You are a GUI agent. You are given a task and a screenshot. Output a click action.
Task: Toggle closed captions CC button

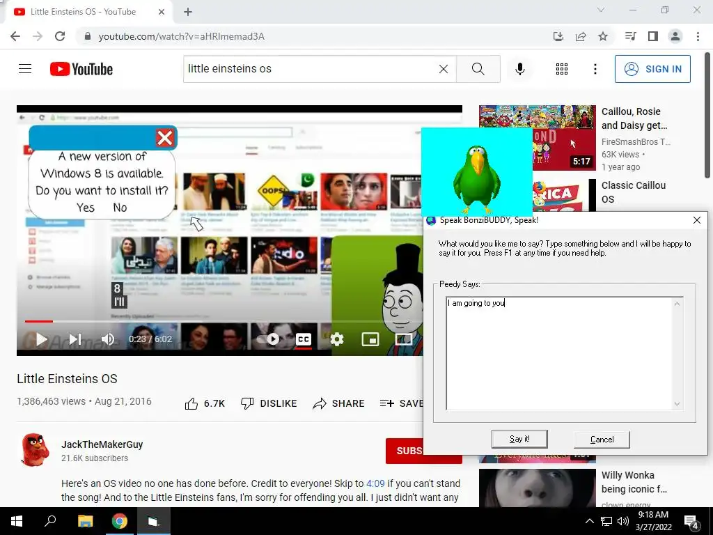coord(304,339)
